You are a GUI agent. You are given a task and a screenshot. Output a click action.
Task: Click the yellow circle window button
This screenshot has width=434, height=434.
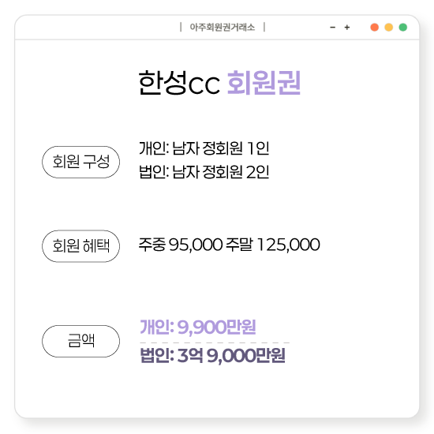[x=388, y=28]
